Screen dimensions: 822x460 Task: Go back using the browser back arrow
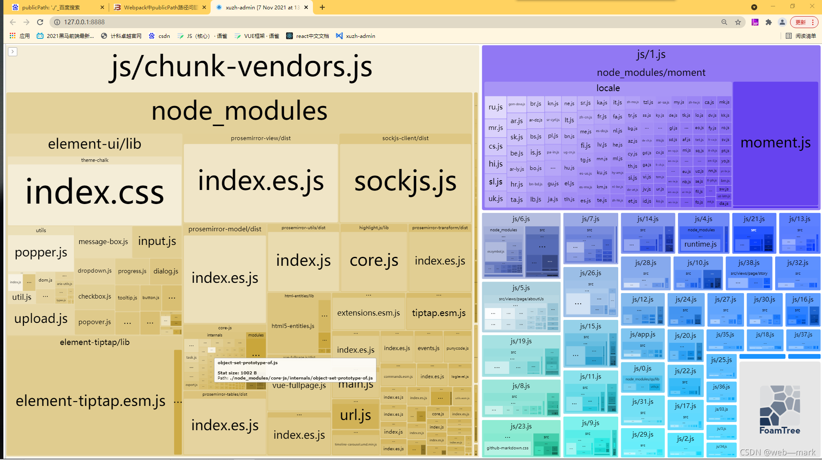click(13, 22)
